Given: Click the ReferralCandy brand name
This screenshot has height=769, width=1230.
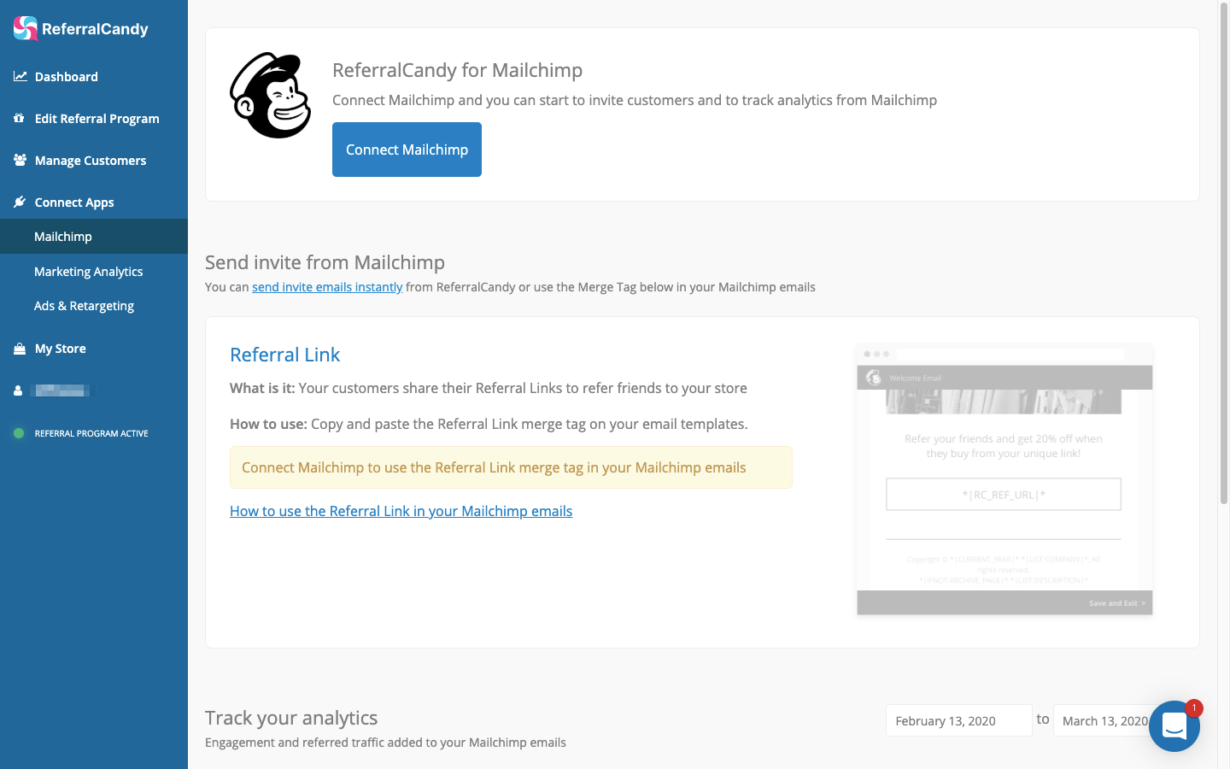Looking at the screenshot, I should (x=95, y=29).
